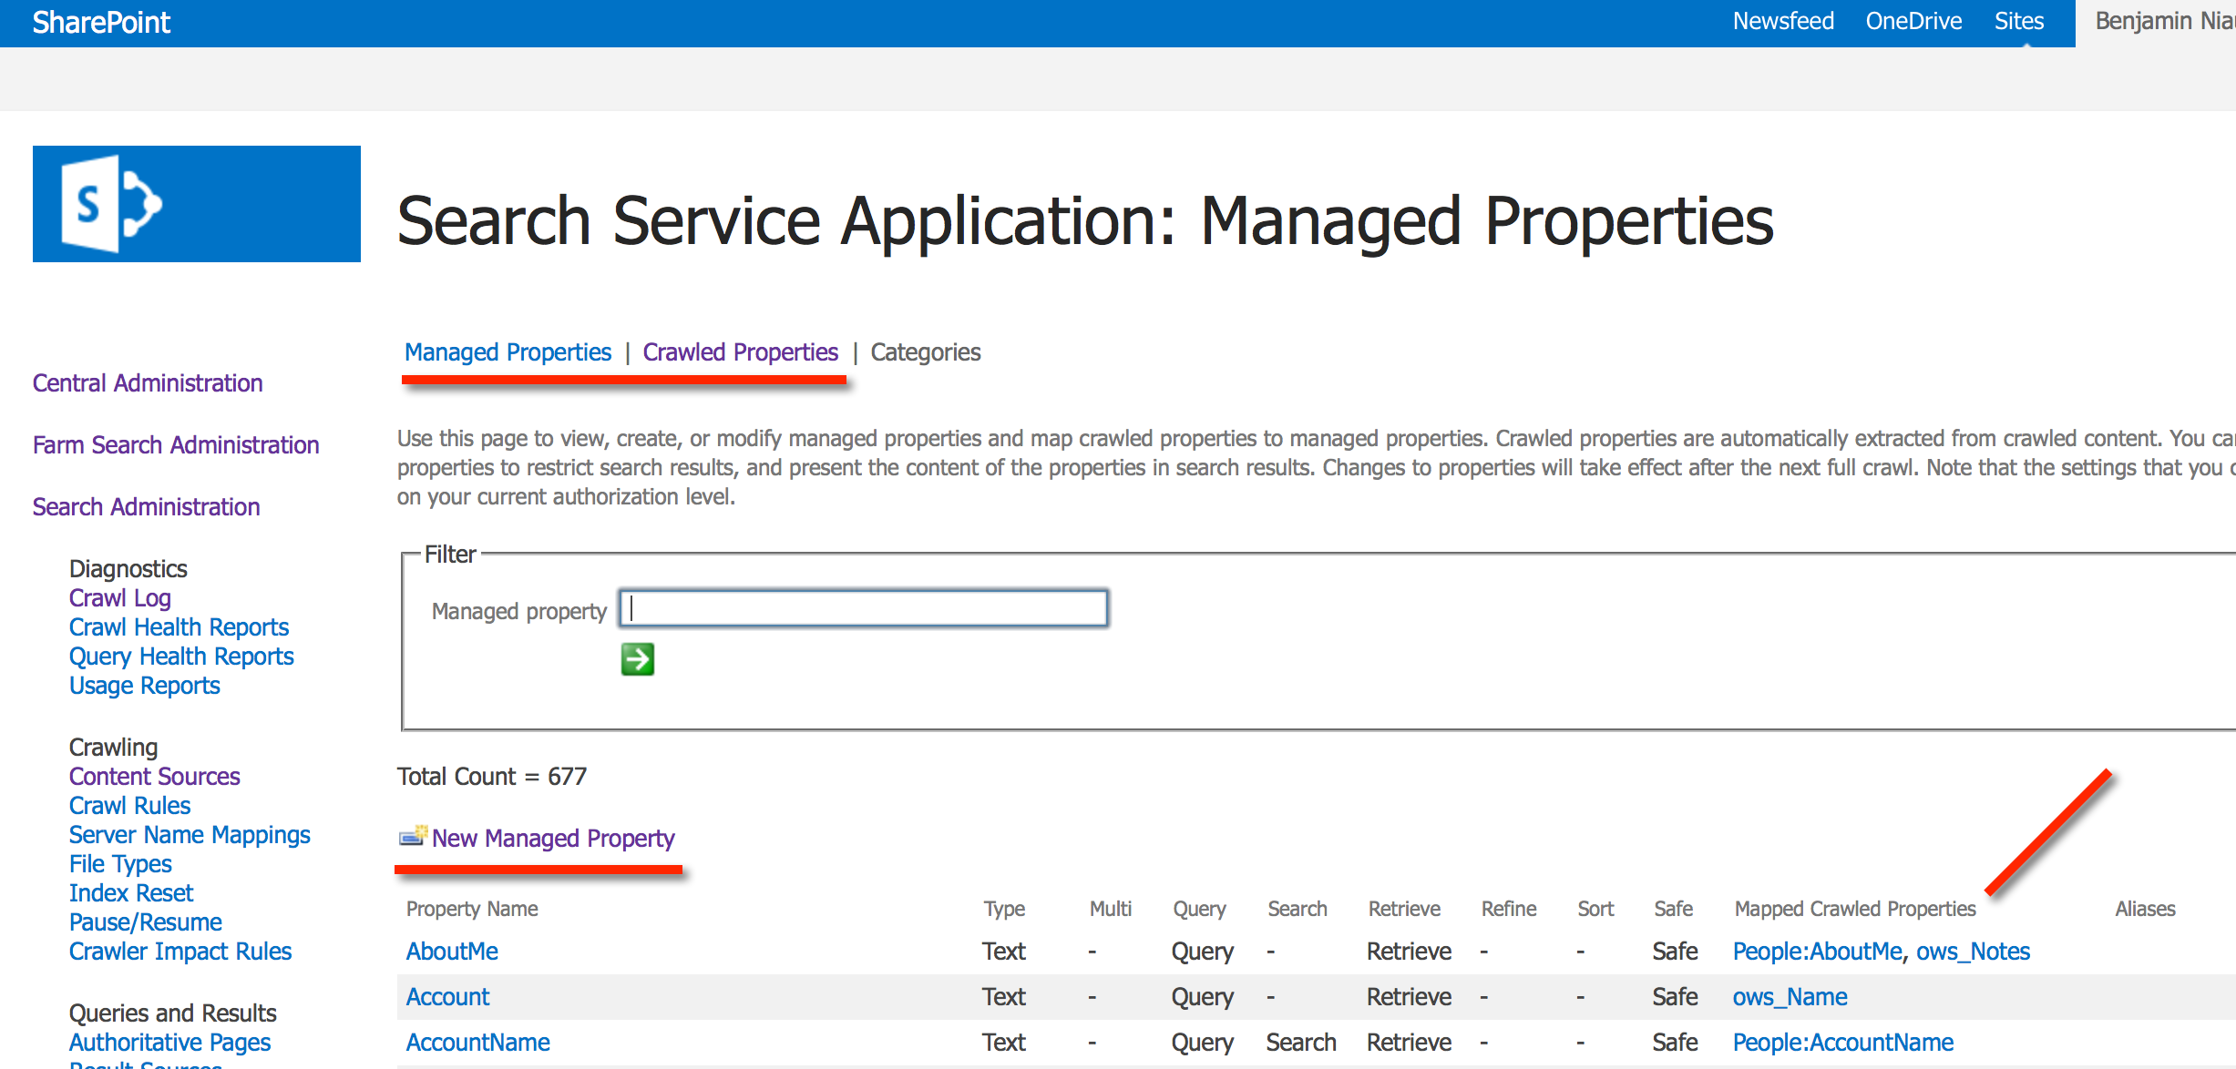Open Index Reset link
2236x1069 pixels.
[131, 893]
